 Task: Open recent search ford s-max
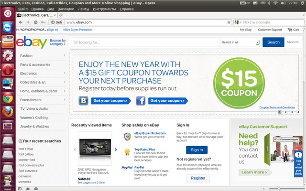tap(26, 149)
